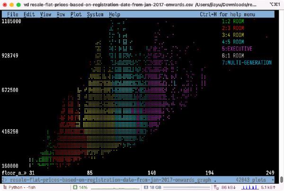Expand the Plot menu
The image size is (284, 191).
(76, 15)
